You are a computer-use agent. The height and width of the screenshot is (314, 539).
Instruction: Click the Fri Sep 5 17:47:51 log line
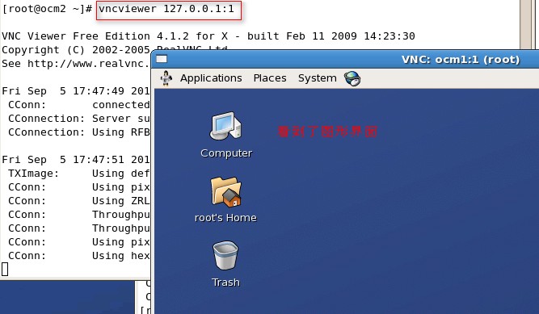(76, 160)
